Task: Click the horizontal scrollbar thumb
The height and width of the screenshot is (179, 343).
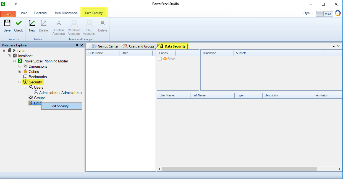Action: point(239,169)
